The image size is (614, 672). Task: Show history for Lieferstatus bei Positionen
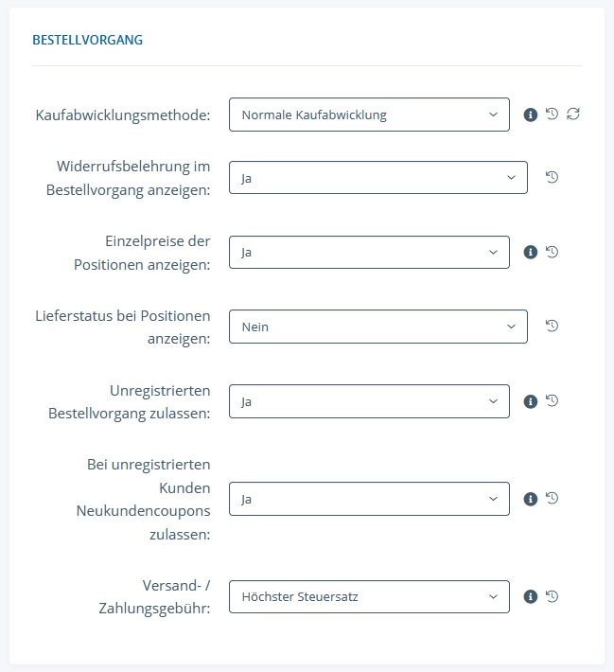click(553, 326)
